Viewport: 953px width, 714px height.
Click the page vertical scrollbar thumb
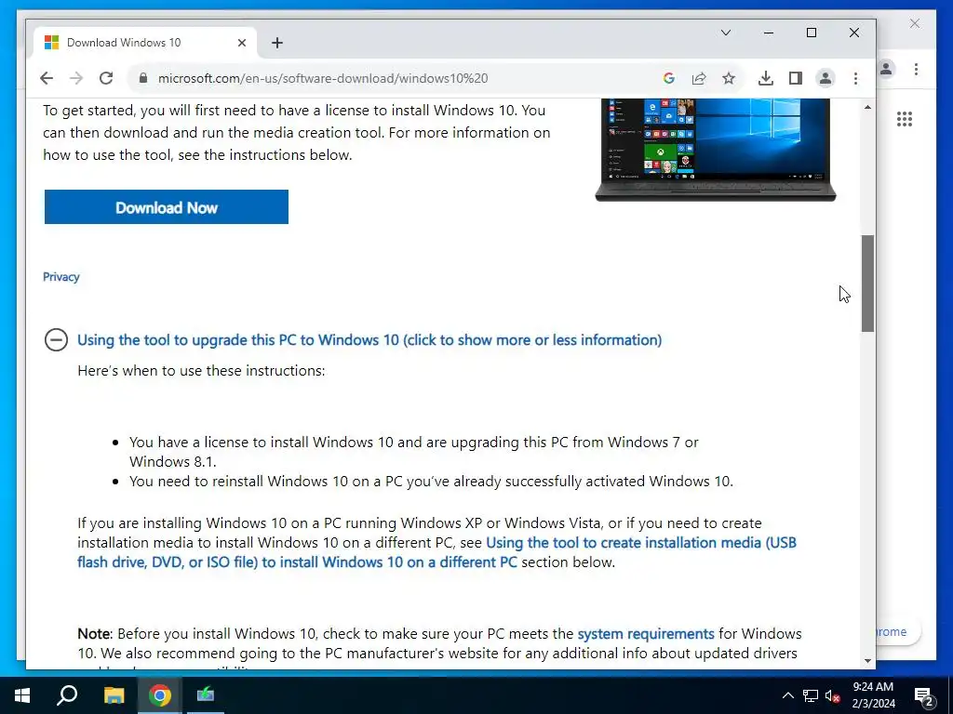867,283
